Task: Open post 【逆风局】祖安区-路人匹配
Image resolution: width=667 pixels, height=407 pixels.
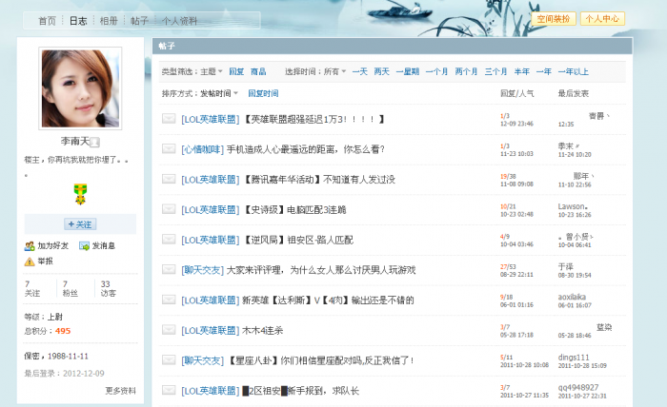Action: coord(297,241)
